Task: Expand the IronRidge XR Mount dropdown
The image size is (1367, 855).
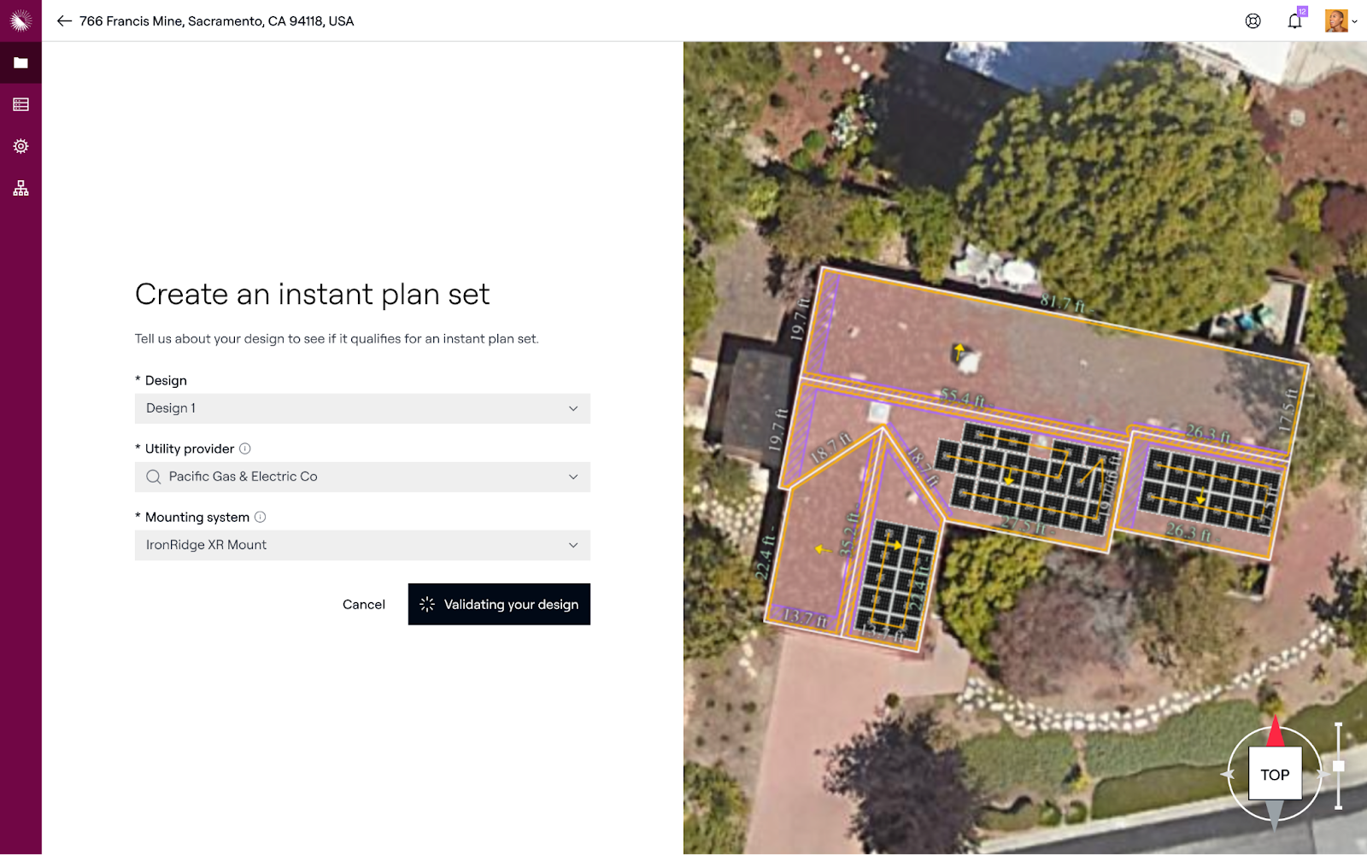Action: [362, 545]
